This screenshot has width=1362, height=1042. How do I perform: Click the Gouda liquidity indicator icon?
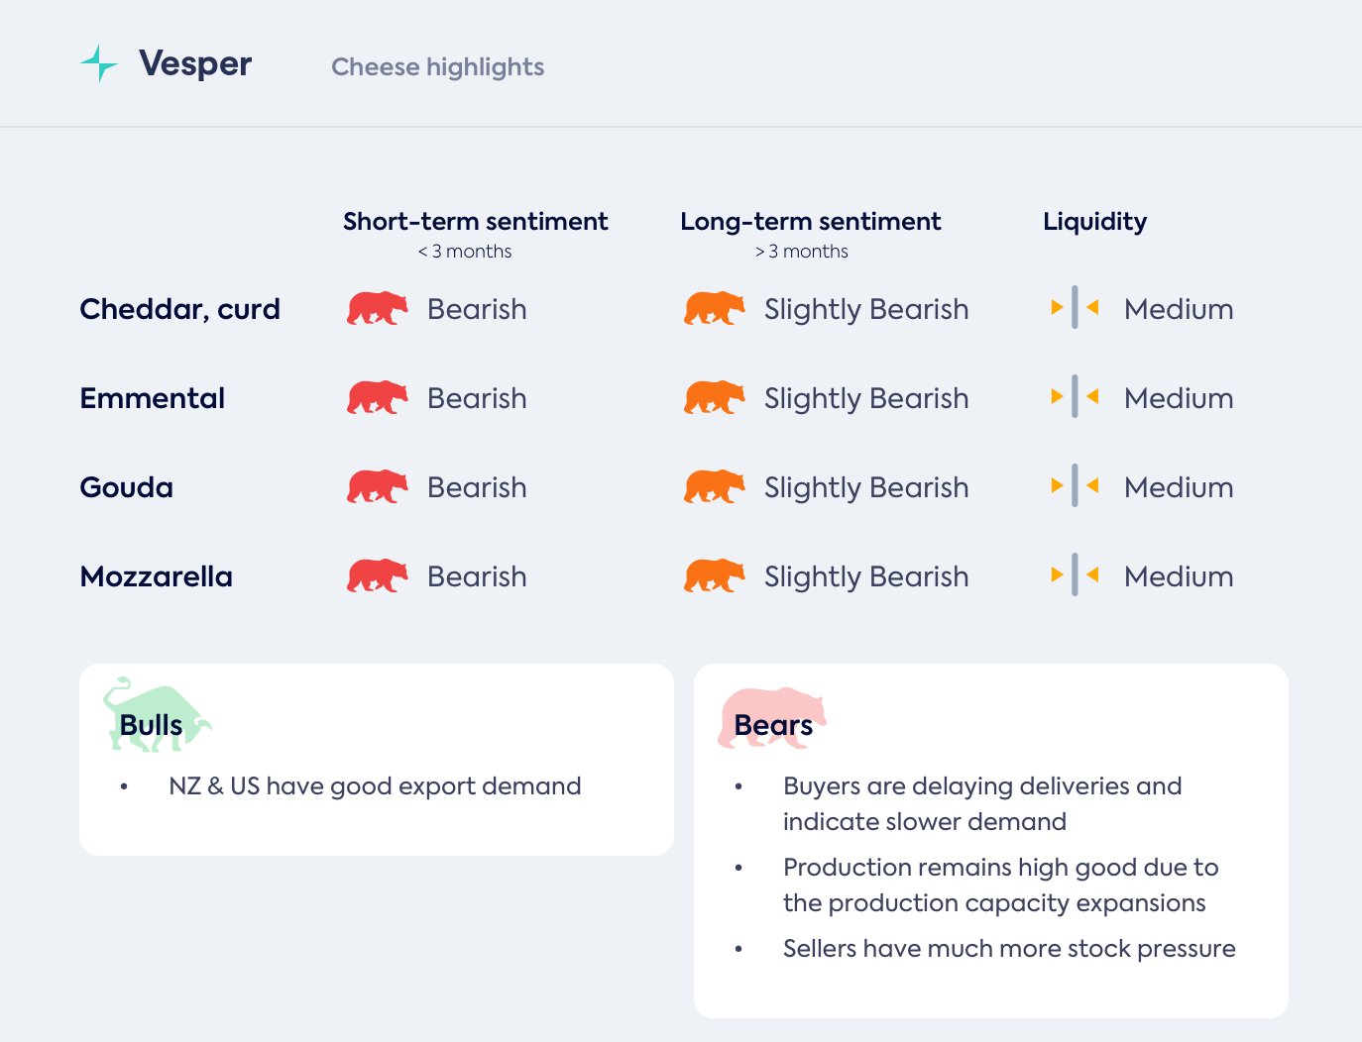[x=1075, y=486]
